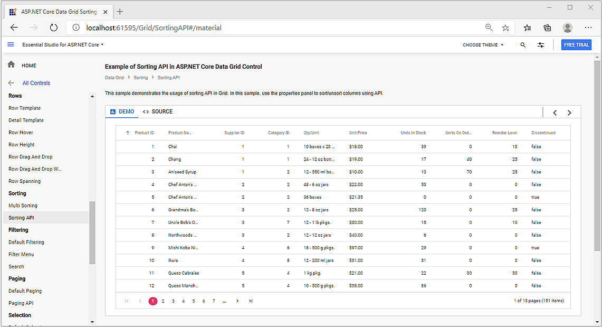The width and height of the screenshot is (602, 327).
Task: Go to next page in grid pager
Action: [x=237, y=301]
